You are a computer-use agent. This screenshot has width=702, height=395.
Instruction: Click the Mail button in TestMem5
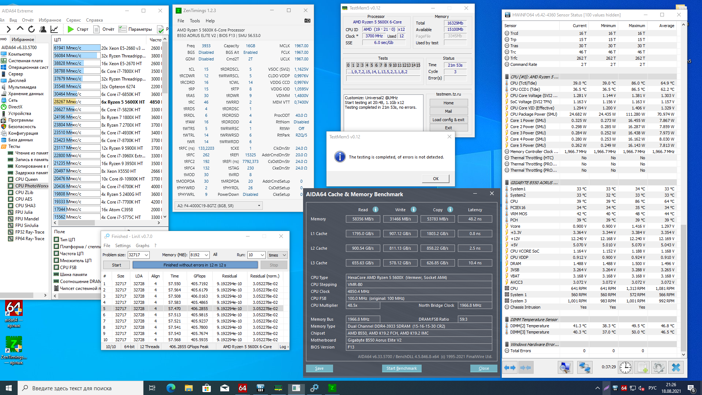[448, 111]
